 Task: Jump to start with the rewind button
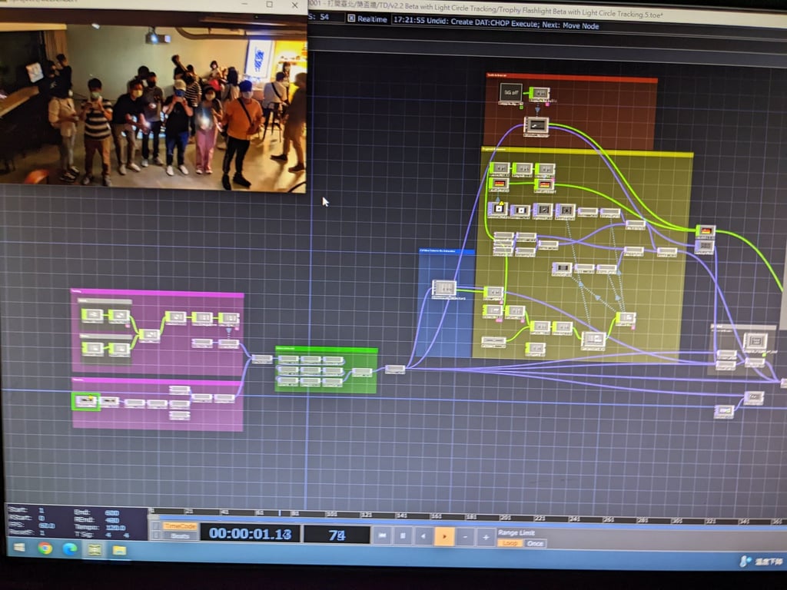tap(382, 535)
